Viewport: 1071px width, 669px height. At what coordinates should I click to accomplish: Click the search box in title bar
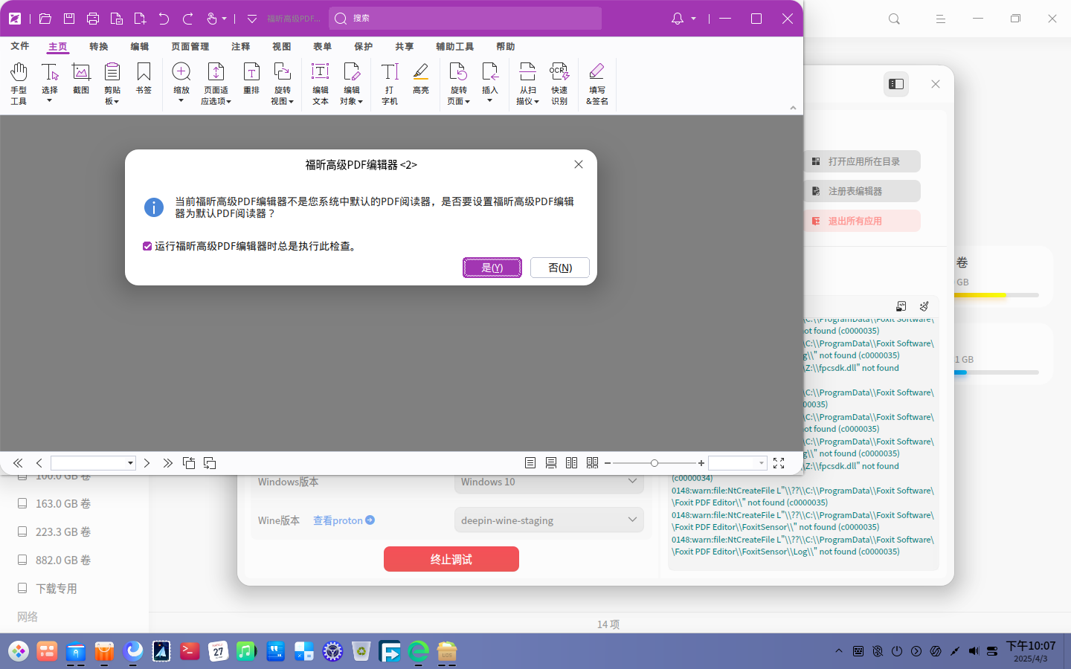click(465, 19)
